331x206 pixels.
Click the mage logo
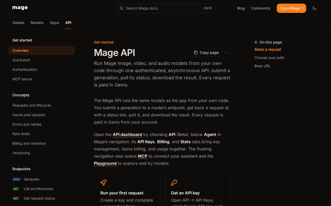[20, 8]
